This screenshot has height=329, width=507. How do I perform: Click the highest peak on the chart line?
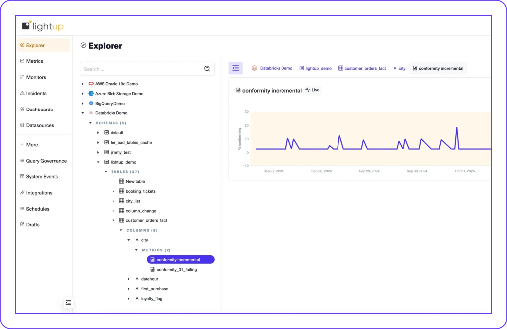(456, 128)
